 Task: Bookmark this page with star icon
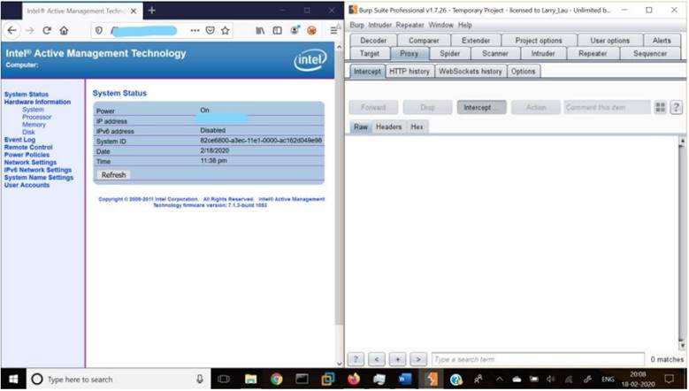coord(226,30)
